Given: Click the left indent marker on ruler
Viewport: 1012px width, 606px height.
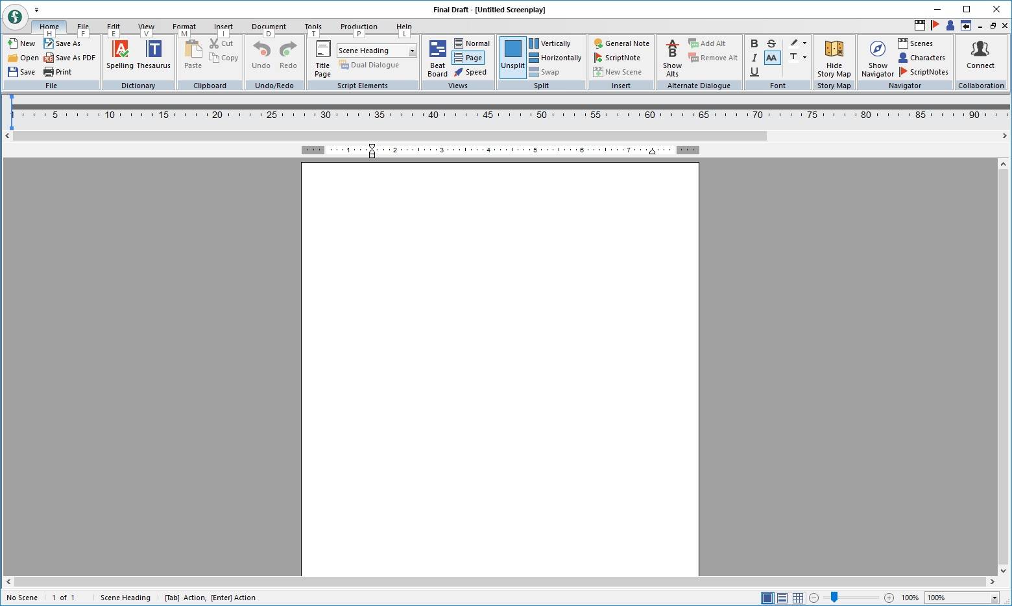Looking at the screenshot, I should point(372,150).
